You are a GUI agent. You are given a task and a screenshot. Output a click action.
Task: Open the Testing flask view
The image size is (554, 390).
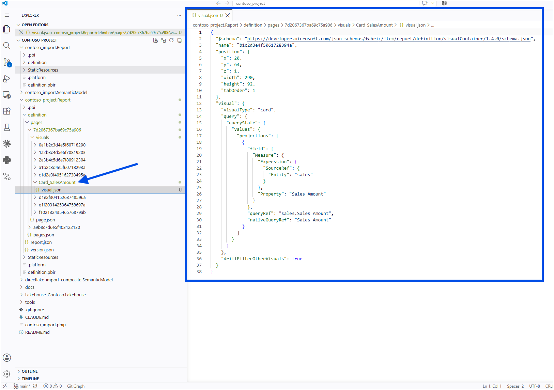click(7, 127)
